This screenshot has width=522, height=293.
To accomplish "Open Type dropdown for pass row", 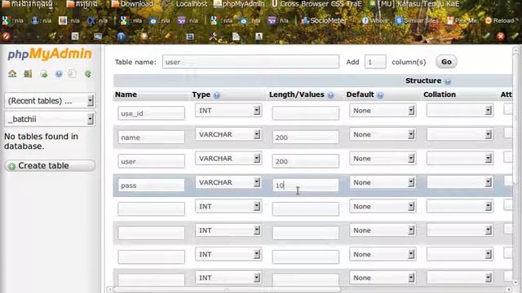I will click(x=228, y=182).
